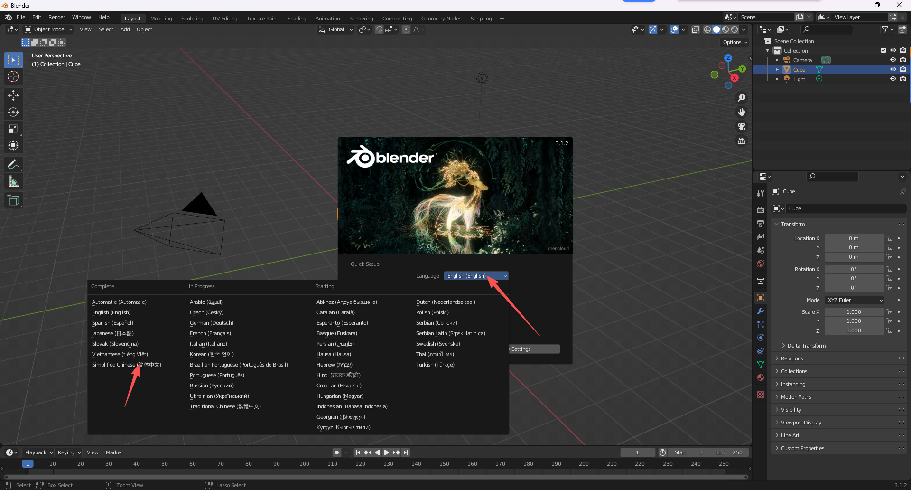Open the Material properties tab
The image size is (911, 490).
pos(761,377)
